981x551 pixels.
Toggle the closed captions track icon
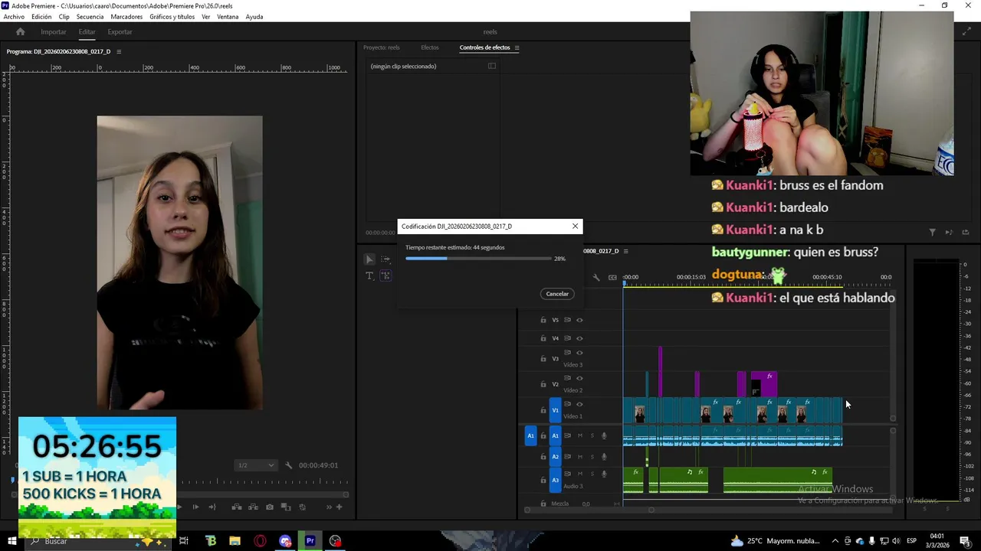tap(612, 277)
